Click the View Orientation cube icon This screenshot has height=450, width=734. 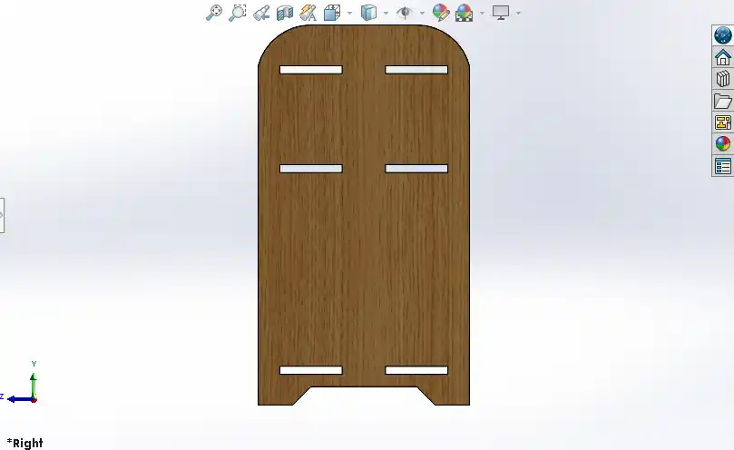(x=332, y=13)
